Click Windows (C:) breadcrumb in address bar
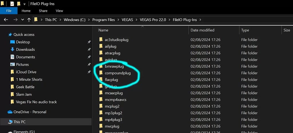Image resolution: width=293 pixels, height=133 pixels. [x=75, y=20]
